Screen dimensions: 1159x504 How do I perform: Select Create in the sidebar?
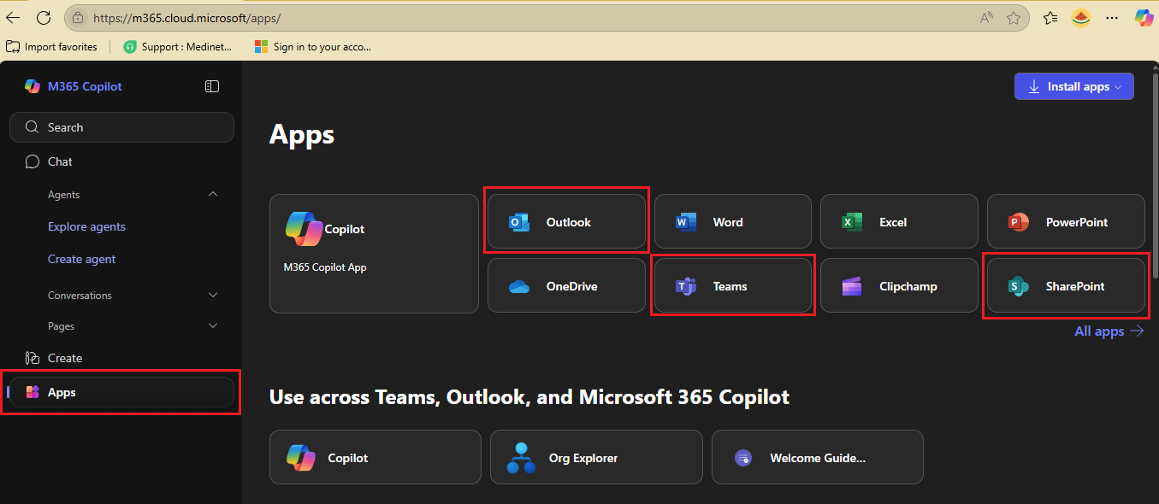point(65,358)
